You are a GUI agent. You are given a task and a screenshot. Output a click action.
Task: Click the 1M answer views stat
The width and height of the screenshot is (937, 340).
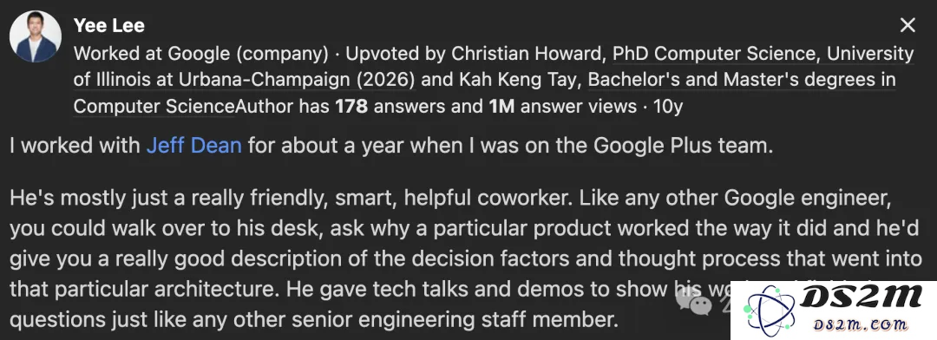(562, 107)
